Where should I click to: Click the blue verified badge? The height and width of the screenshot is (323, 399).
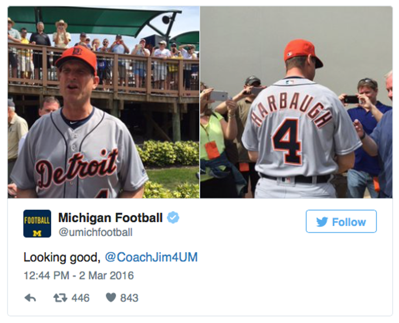click(173, 218)
